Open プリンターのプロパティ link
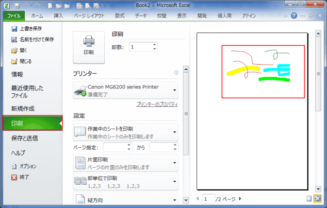 157,104
